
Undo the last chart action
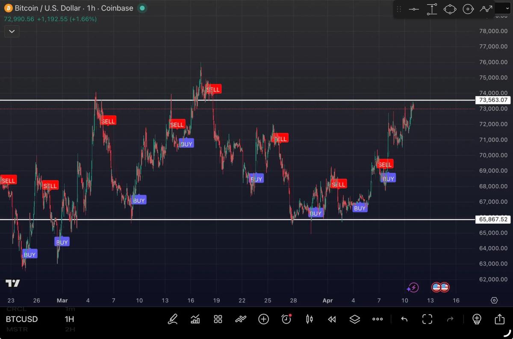tap(404, 319)
